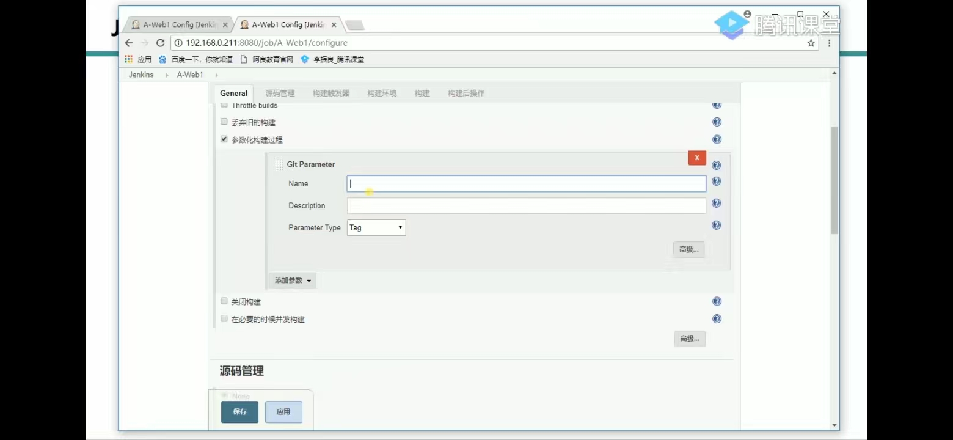953x440 pixels.
Task: Show help for Parameter Type
Action: (x=717, y=225)
